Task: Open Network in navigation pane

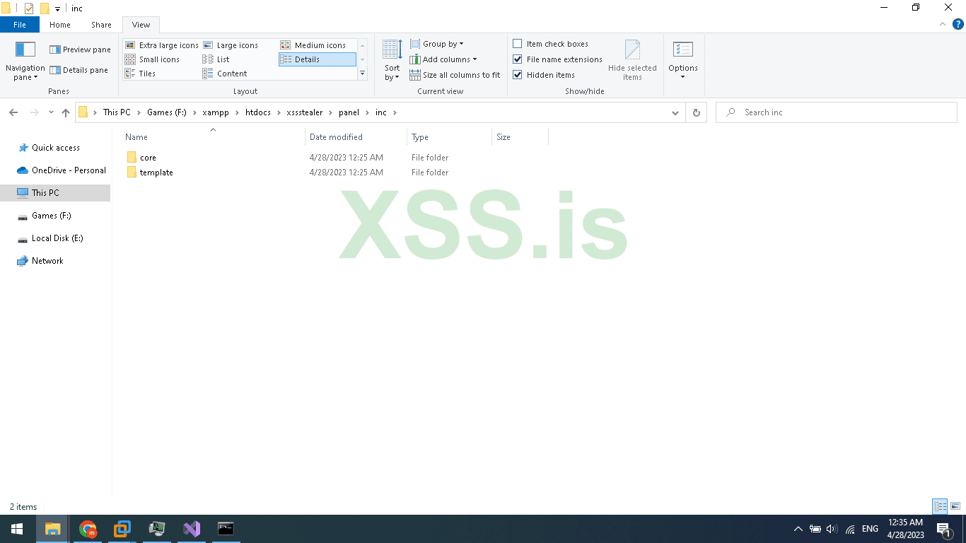Action: 47,261
